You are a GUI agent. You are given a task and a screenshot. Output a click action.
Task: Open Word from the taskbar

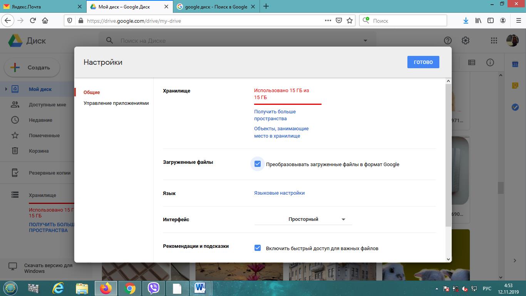(x=200, y=288)
